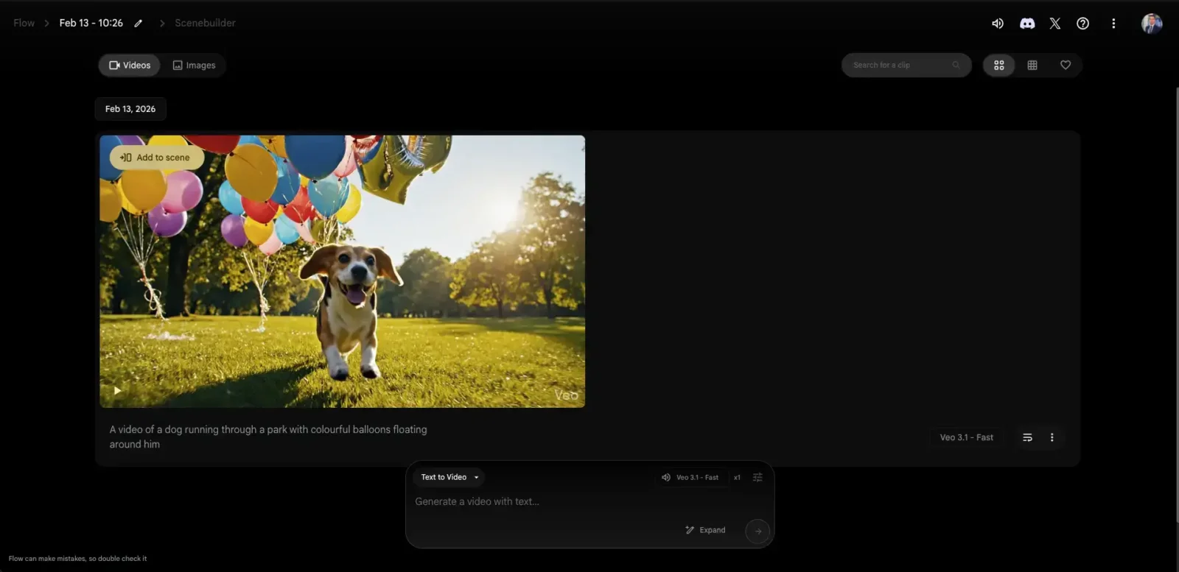
Task: Switch to the Images tab
Action: [x=194, y=65]
